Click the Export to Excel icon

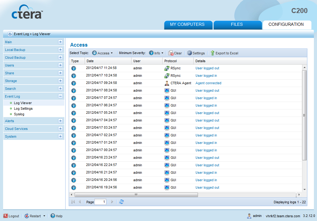(x=213, y=53)
